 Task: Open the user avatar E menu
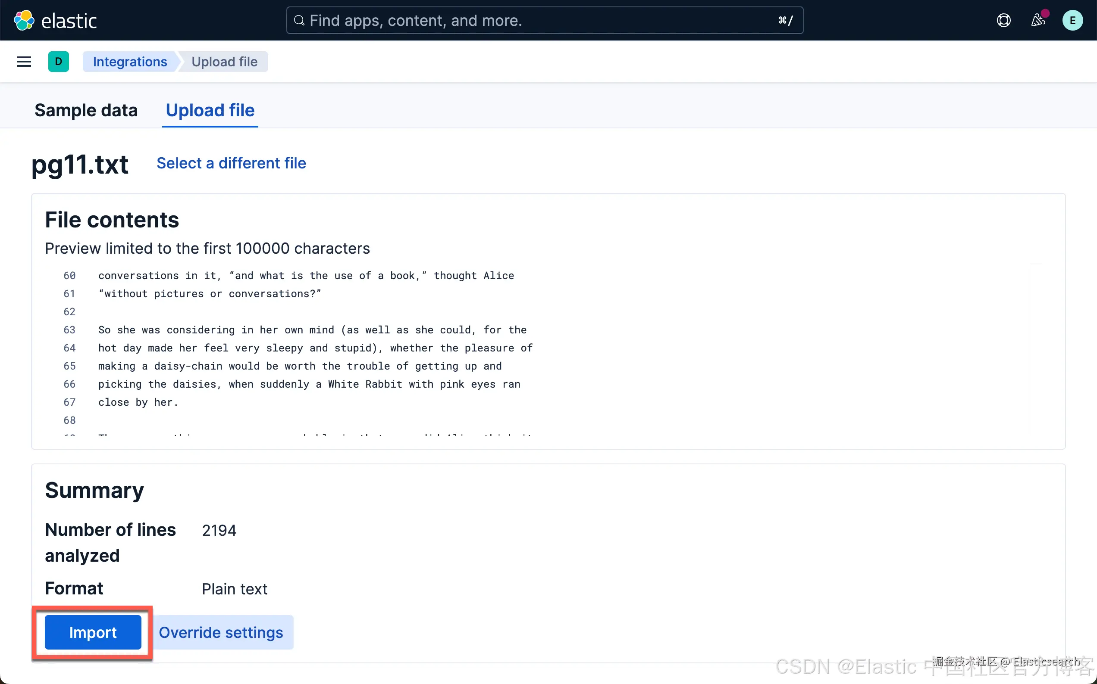[1072, 20]
